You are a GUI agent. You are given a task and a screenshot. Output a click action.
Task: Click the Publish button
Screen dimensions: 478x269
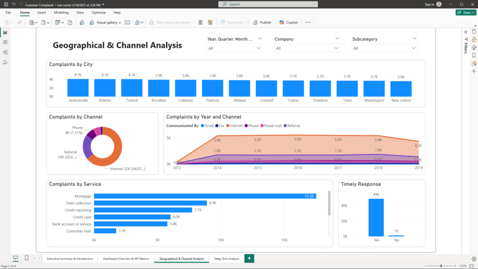click(x=262, y=22)
